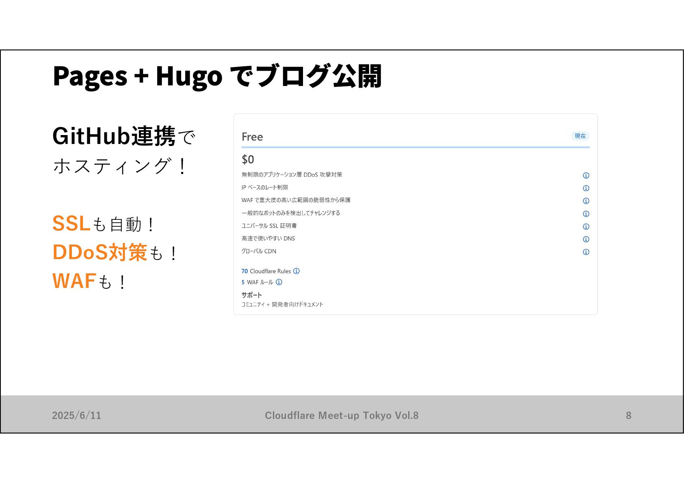Click 'WAF で重大度の高い広範囲の脆弱性から保護' text
Image resolution: width=684 pixels, height=483 pixels.
tap(296, 200)
